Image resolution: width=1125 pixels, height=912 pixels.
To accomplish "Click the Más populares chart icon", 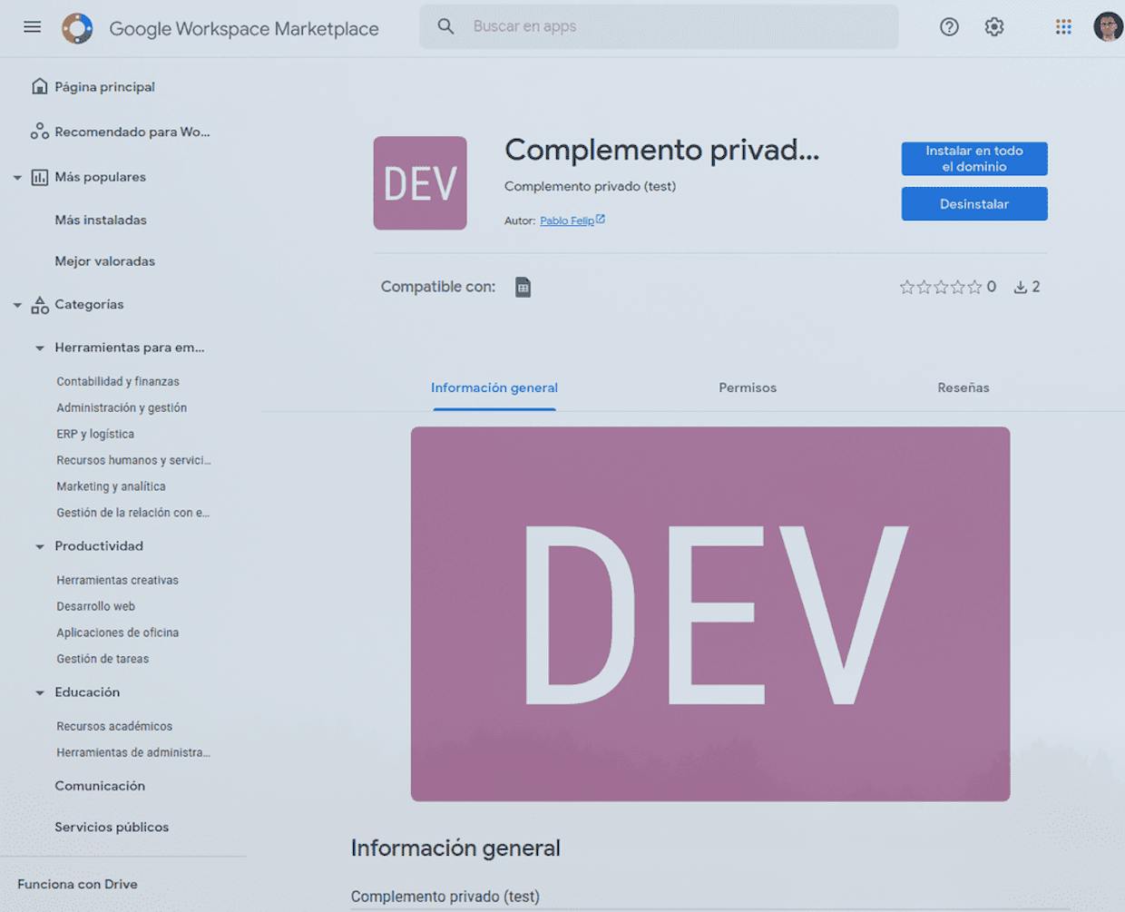I will click(x=39, y=177).
